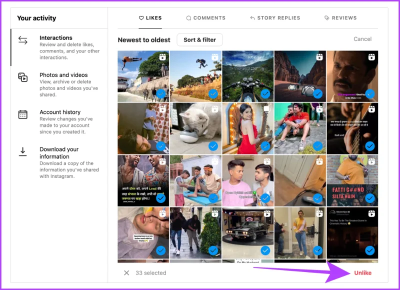Switch to the Reviews tab
Image resolution: width=400 pixels, height=290 pixels.
pos(340,18)
